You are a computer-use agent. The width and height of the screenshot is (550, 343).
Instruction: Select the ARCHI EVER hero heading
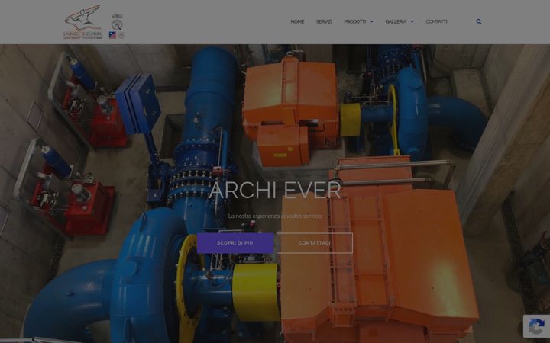tap(275, 190)
